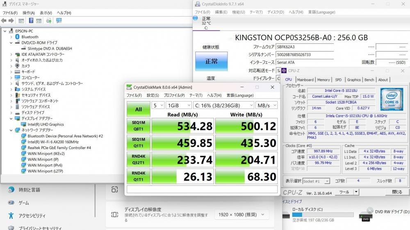Screen dimensions: 410x230
Task: Open 時刻と言語 in Settings sidebar
Action: [x=29, y=190]
